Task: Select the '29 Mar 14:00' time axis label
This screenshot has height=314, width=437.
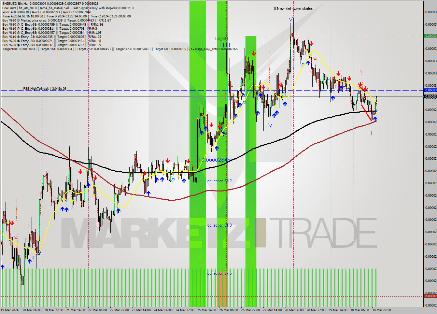Action: coord(337,310)
